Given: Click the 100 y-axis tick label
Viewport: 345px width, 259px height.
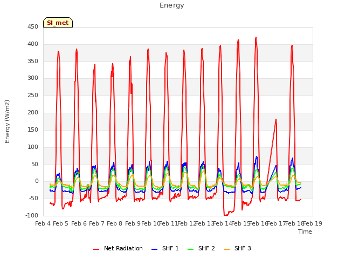Looking at the screenshot, I should [x=33, y=147].
